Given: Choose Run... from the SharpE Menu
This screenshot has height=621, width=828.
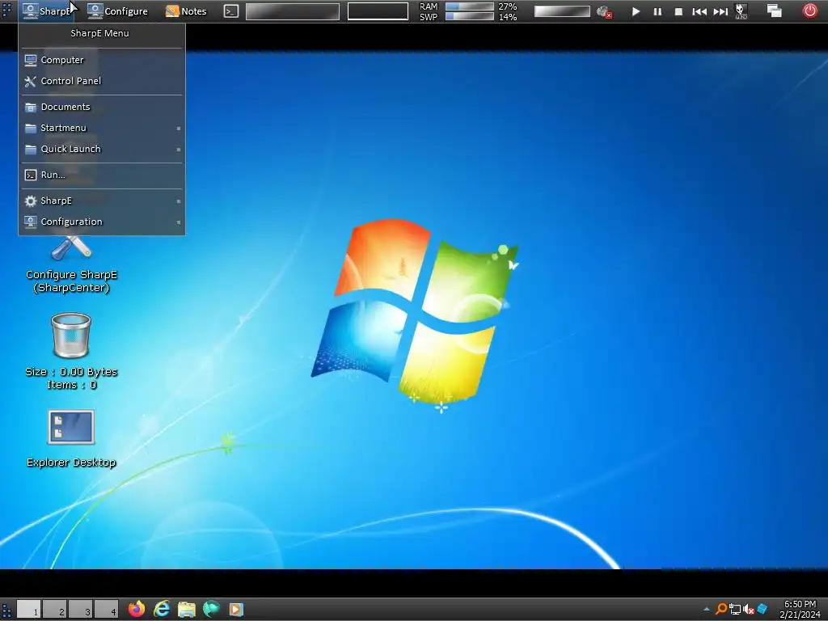Looking at the screenshot, I should click(x=101, y=175).
